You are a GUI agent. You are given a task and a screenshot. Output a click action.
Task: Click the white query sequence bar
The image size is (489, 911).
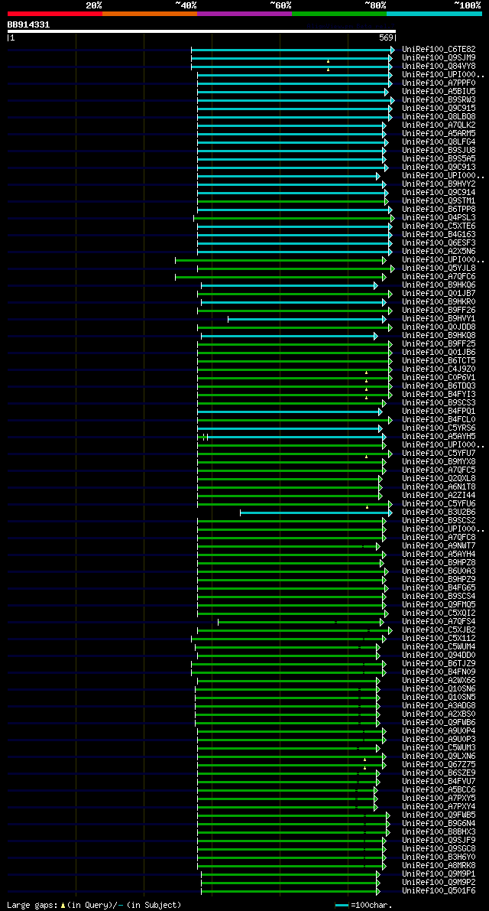click(202, 31)
